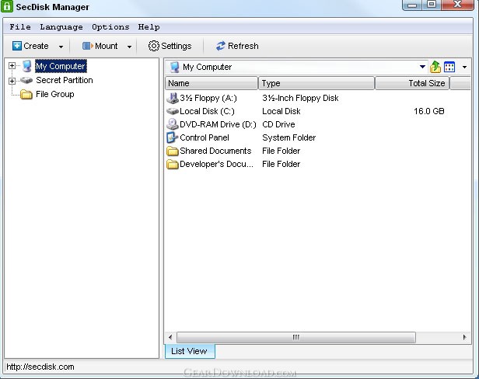
Task: Select Secret Partition in the tree
Action: tap(65, 80)
